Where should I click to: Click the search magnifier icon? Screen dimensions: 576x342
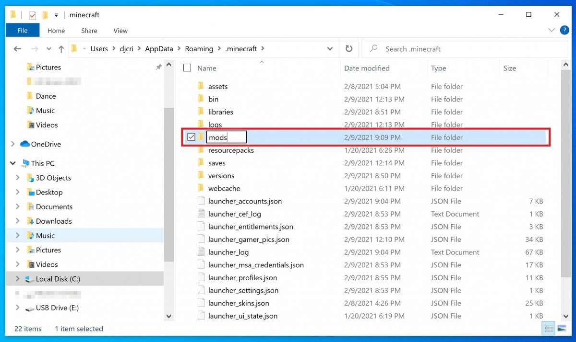373,49
